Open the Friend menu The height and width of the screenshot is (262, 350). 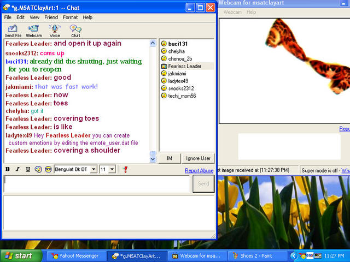(x=51, y=17)
